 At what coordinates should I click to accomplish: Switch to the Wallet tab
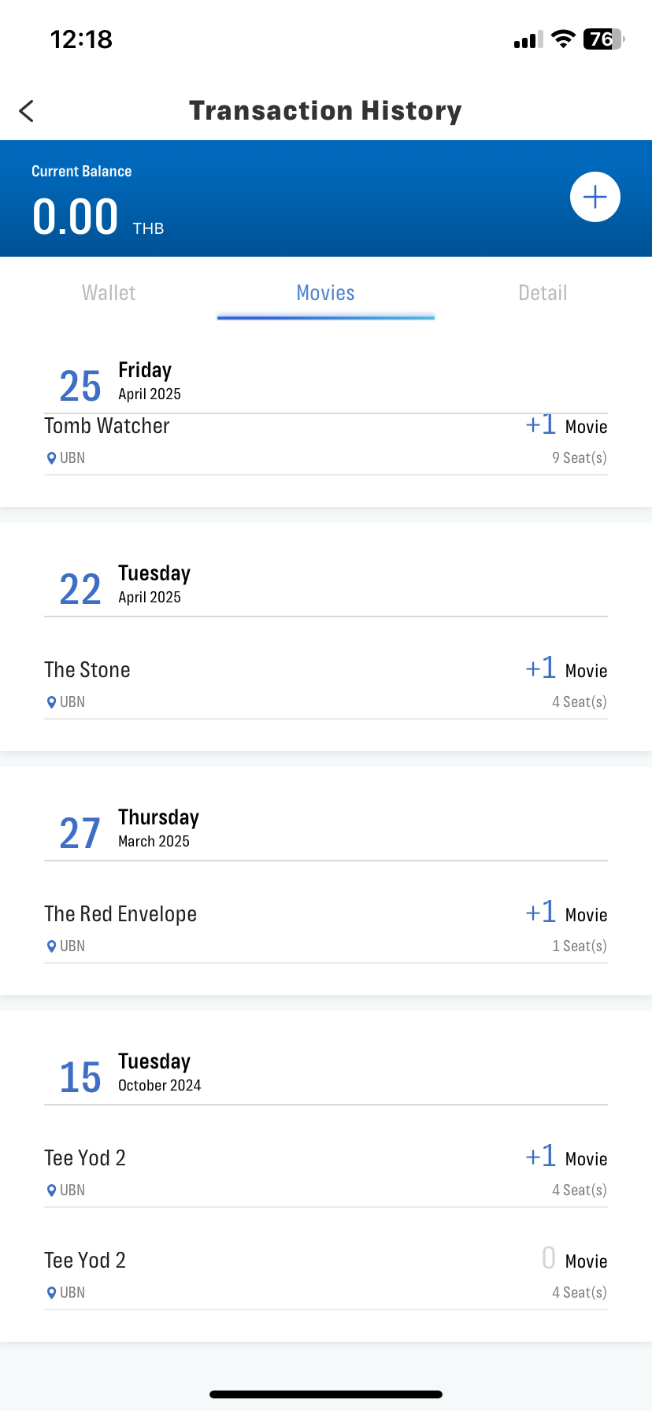[109, 293]
